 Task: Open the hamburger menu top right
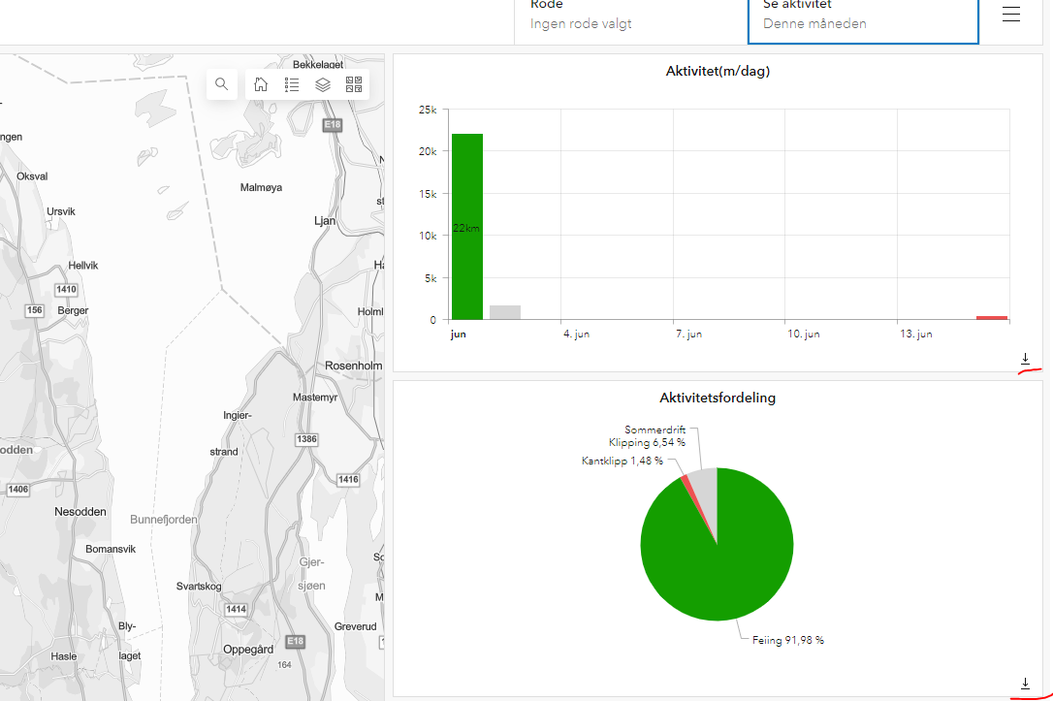point(1011,14)
